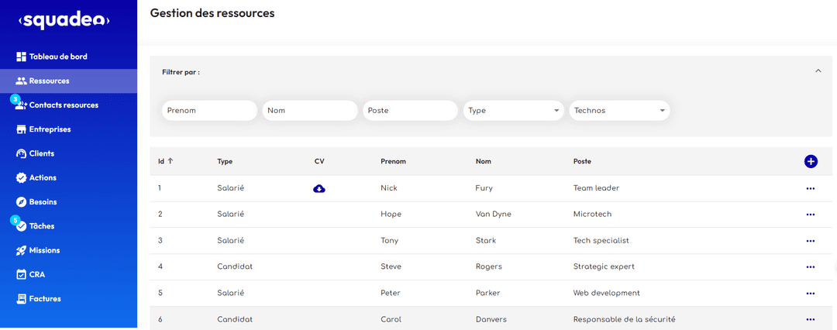Screen dimensions: 837x330
Task: Click the blue plus add resource icon
Action: [x=811, y=161]
